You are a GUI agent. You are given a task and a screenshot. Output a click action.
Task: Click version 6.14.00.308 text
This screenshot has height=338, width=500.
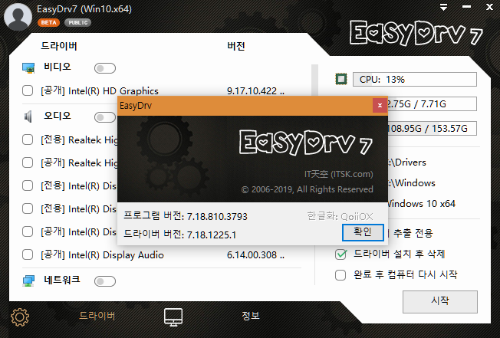(x=255, y=255)
